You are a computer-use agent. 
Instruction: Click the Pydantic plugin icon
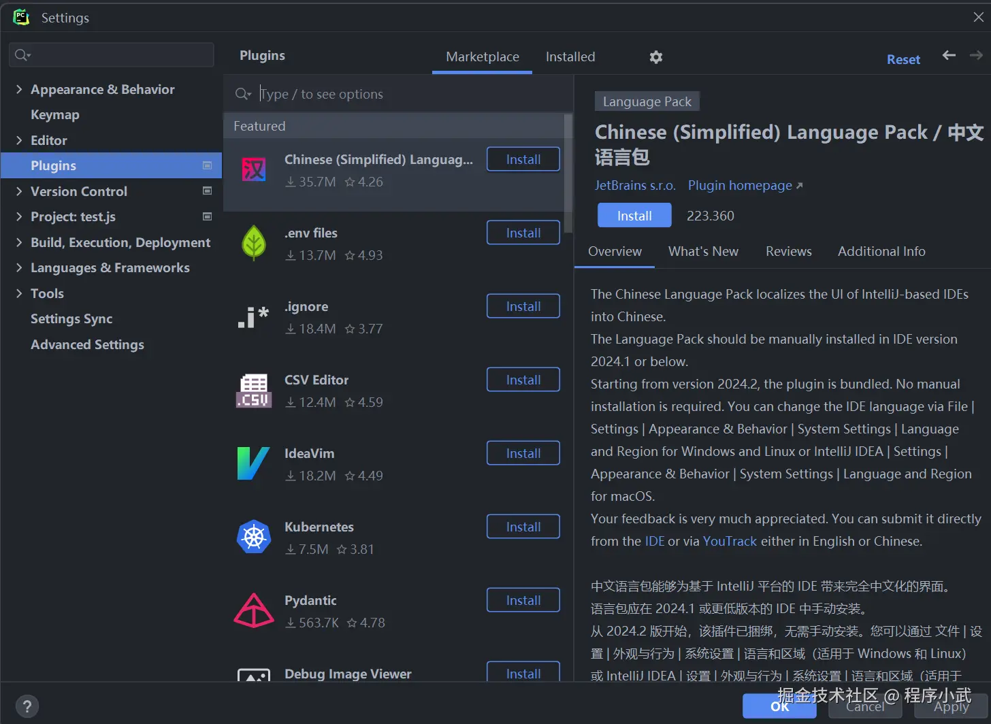point(254,610)
